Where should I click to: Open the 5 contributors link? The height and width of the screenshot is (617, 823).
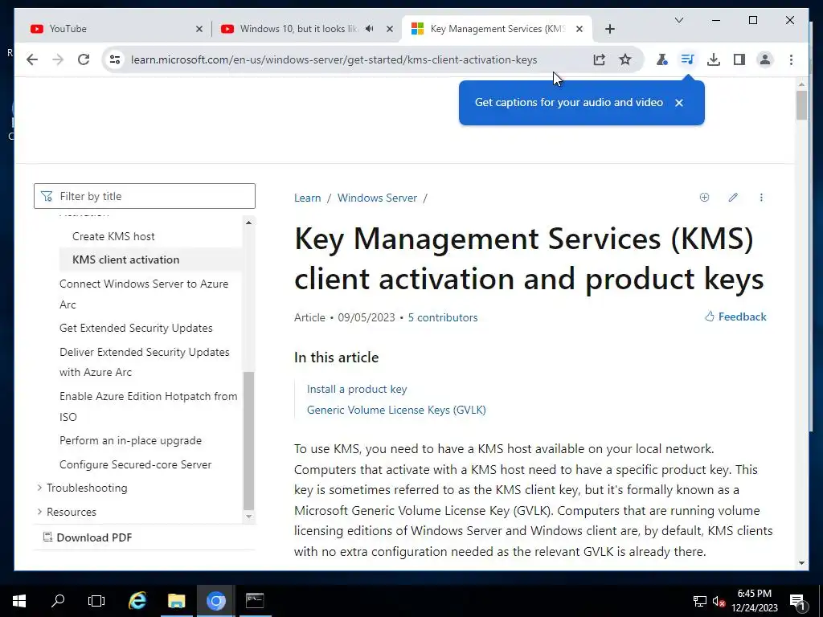(x=443, y=317)
